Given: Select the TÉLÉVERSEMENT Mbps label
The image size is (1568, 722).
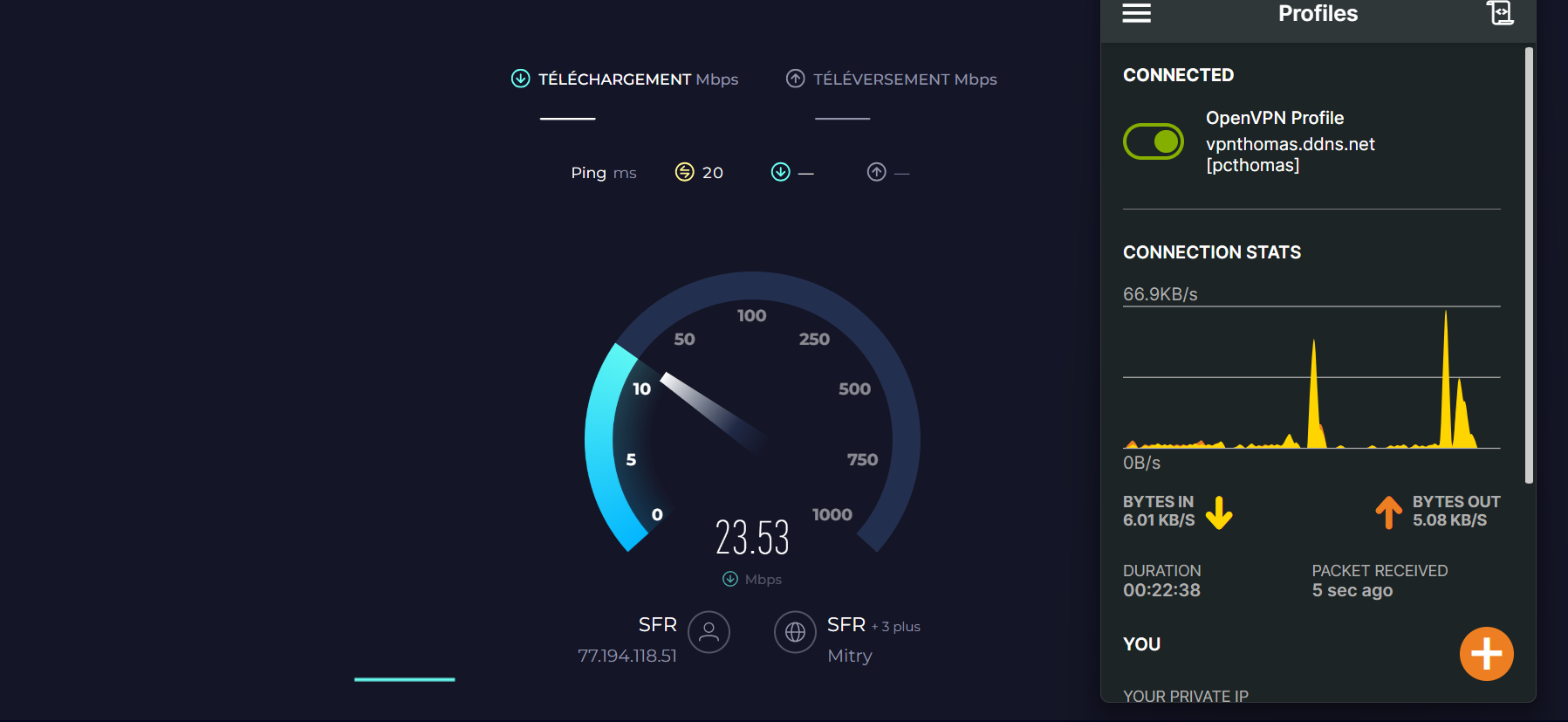Looking at the screenshot, I should click(905, 79).
